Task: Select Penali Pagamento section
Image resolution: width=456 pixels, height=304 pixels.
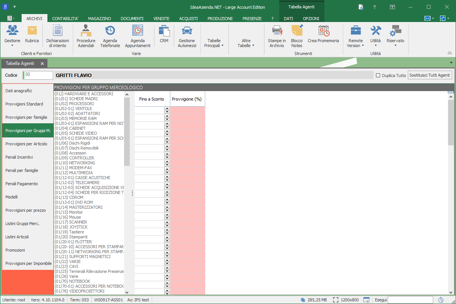Action: point(28,184)
